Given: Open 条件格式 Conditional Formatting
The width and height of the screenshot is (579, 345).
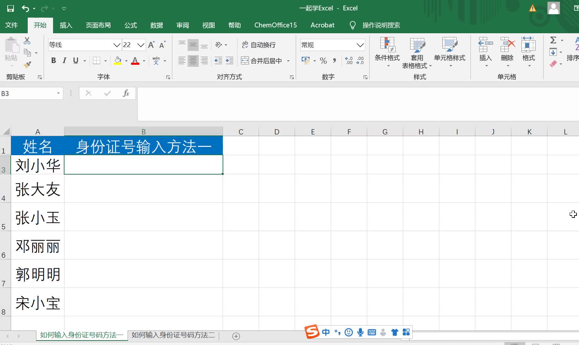Looking at the screenshot, I should click(387, 52).
